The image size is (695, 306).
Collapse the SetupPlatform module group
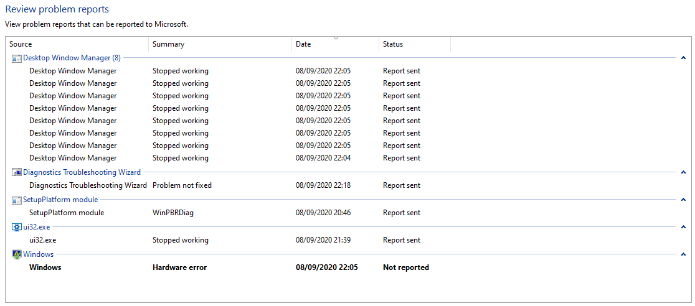point(683,200)
